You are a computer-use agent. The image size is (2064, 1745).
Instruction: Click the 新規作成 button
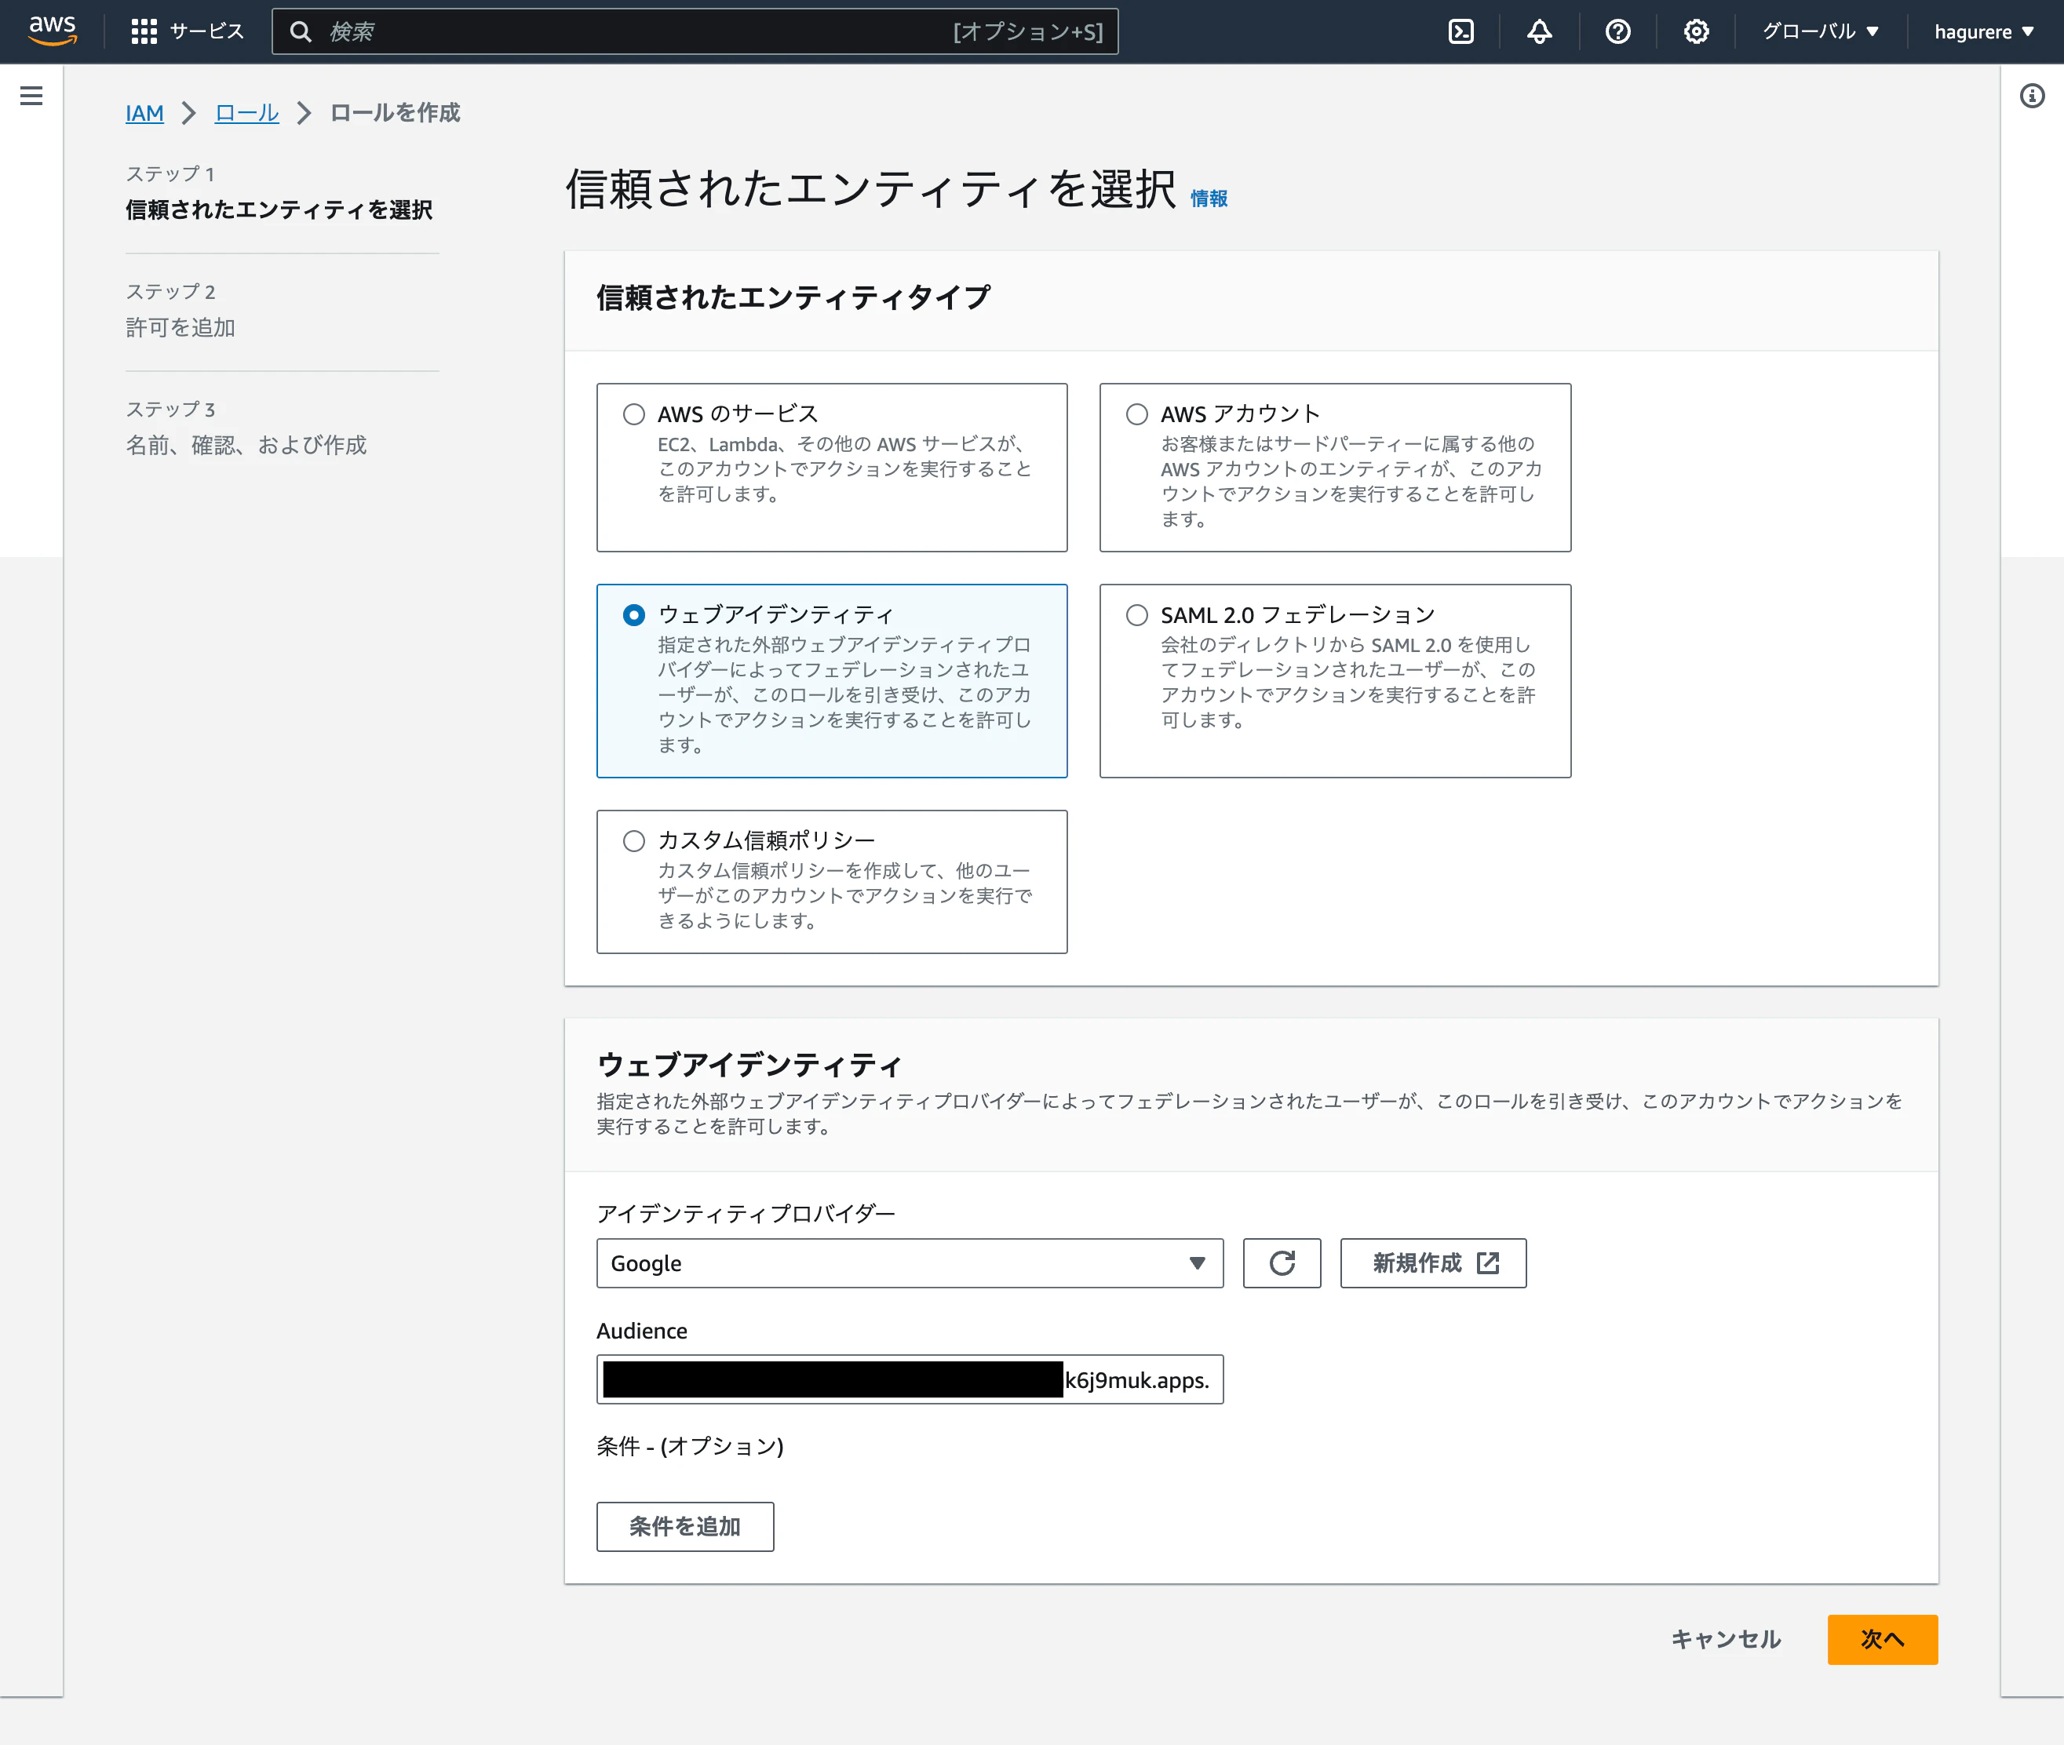[x=1433, y=1263]
